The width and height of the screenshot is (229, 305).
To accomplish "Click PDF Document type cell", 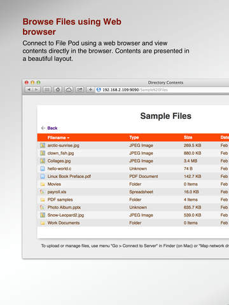I will (144, 177).
